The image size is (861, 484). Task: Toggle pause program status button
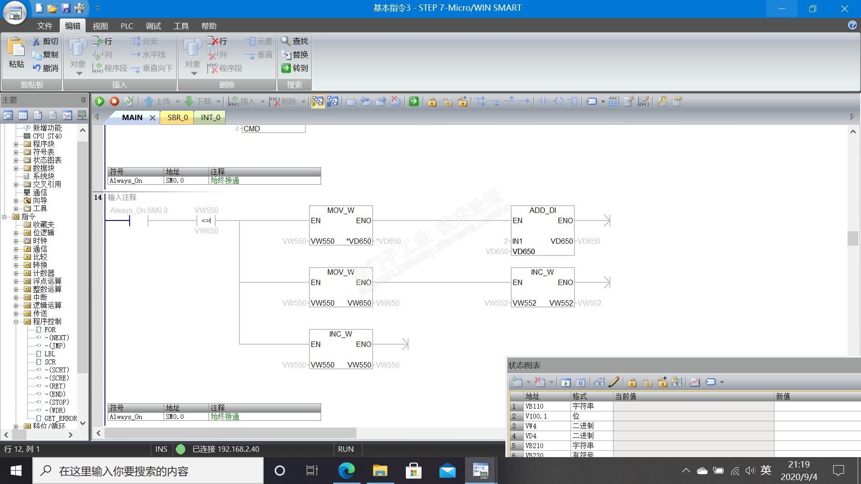[332, 101]
